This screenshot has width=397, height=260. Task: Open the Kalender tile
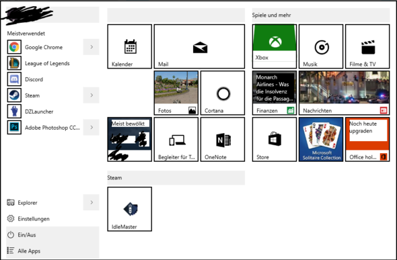130,46
